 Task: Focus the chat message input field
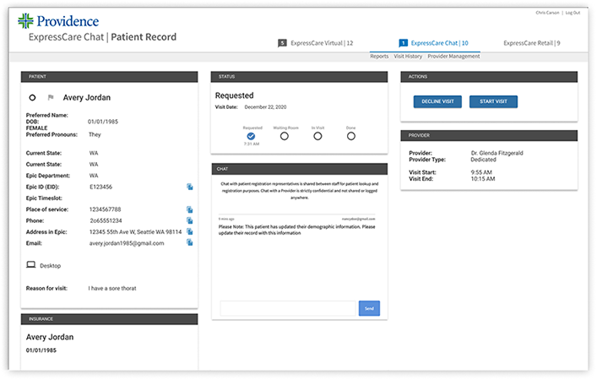287,308
